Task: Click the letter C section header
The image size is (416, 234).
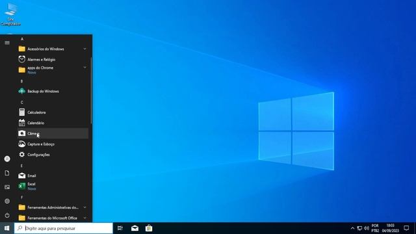Action: (22, 102)
